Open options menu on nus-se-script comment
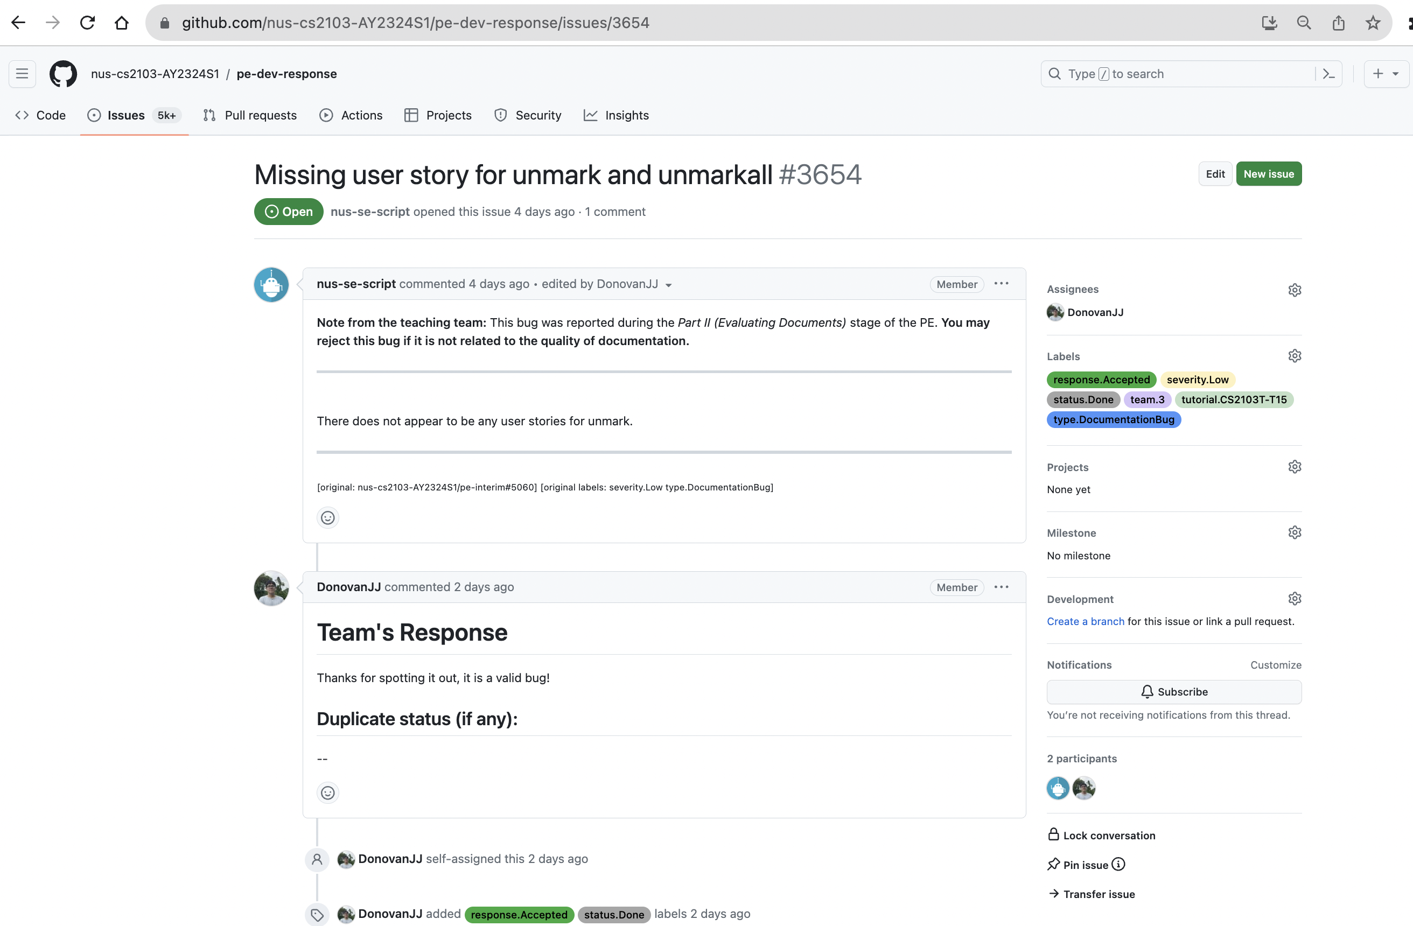Viewport: 1413px width, 926px height. click(1001, 284)
